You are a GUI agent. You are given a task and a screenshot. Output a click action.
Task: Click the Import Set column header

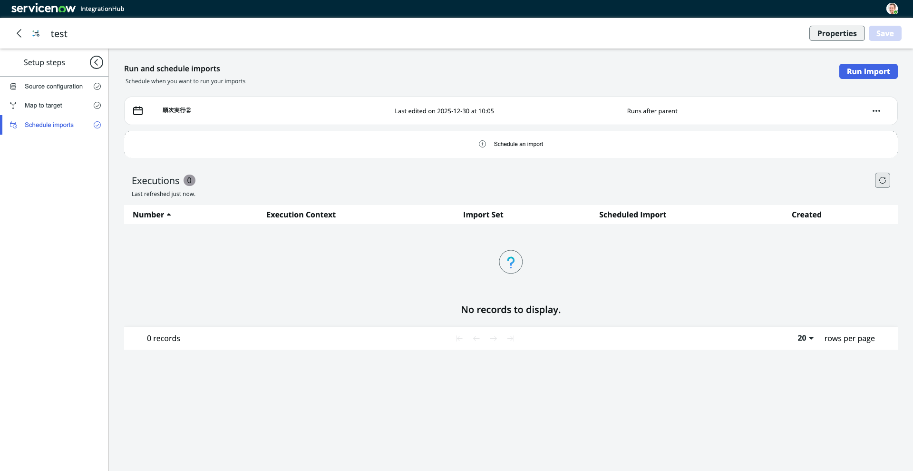pyautogui.click(x=483, y=215)
